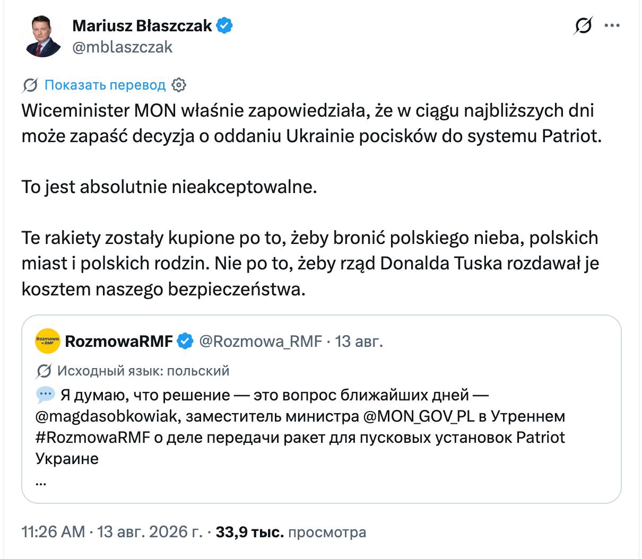The image size is (642, 559).
Task: Click the Показать перевод link
Action: [105, 85]
